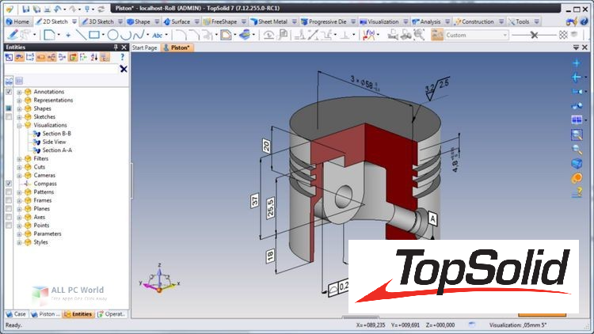This screenshot has width=594, height=334.
Task: Click the line style slider control
Action: pyautogui.click(x=534, y=35)
